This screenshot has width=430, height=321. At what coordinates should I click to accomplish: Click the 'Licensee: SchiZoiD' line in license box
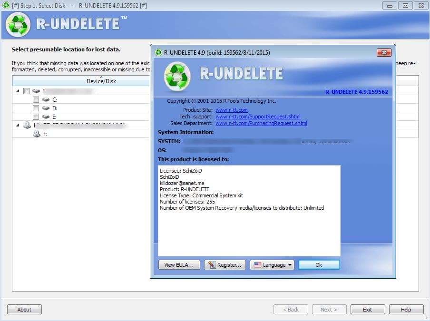(181, 171)
